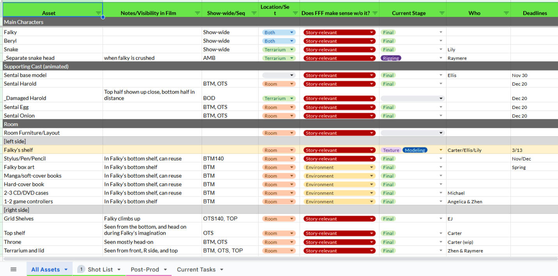Screen dimensions: 558x276
Task: Click filter icon for Notes/Visibility in Film column
Action: click(197, 13)
